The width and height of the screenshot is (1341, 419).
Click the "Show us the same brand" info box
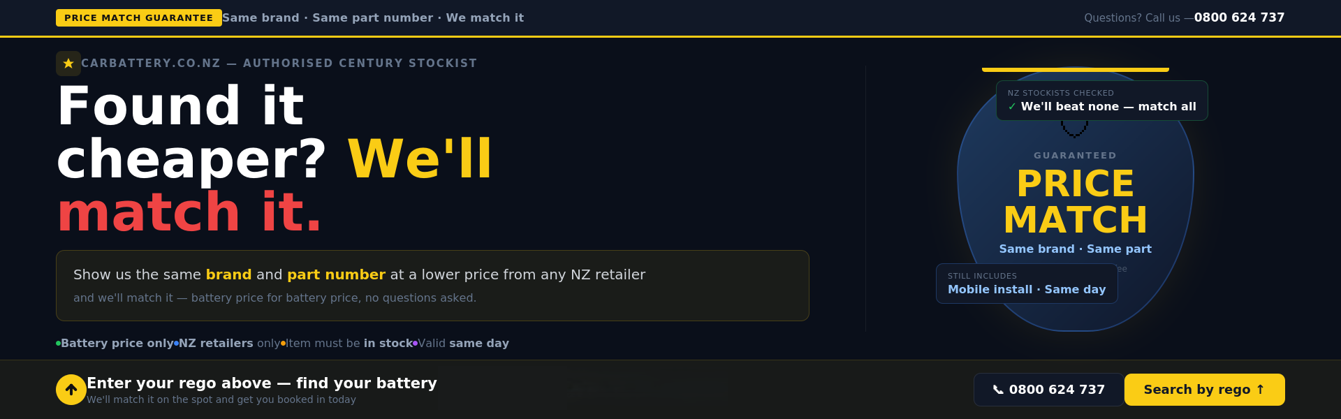click(x=432, y=286)
